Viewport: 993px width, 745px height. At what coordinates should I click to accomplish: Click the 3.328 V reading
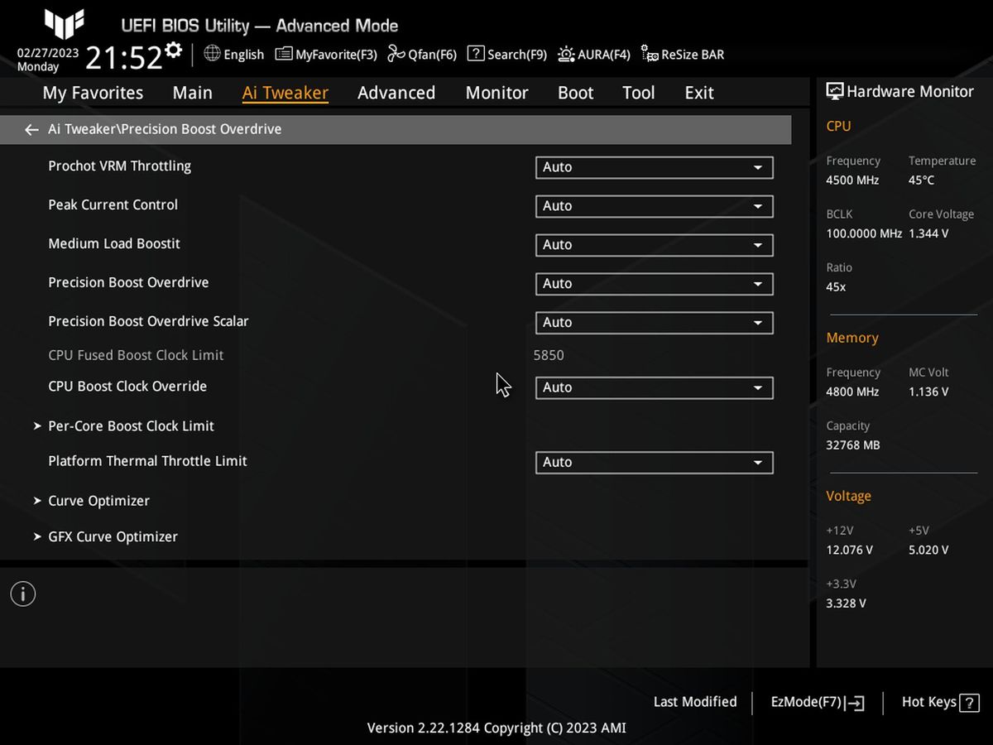(846, 603)
